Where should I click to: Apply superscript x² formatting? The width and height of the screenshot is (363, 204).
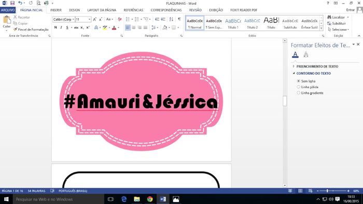[x=88, y=28]
